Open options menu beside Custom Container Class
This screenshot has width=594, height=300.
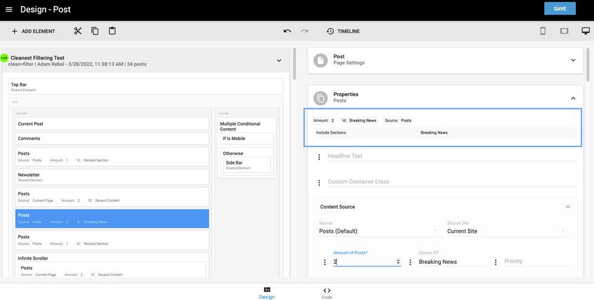pos(319,183)
